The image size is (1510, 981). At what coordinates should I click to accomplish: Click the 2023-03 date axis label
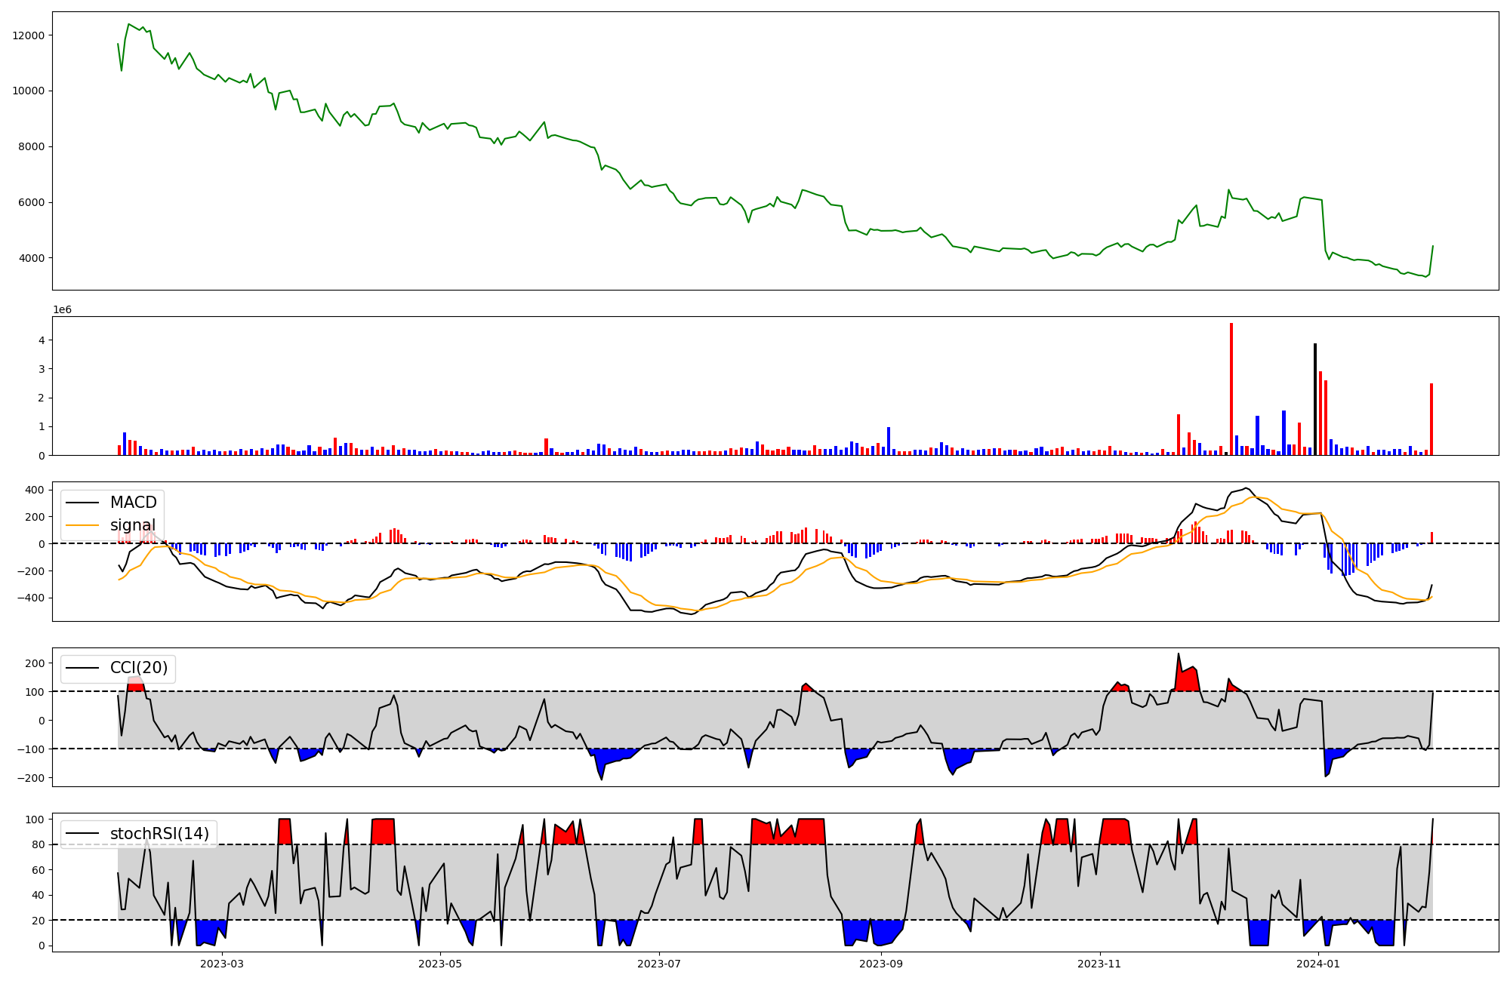(222, 964)
